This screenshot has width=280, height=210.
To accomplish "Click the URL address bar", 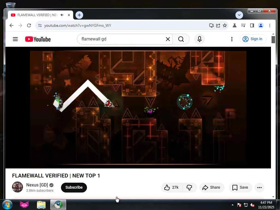I will 125,25.
